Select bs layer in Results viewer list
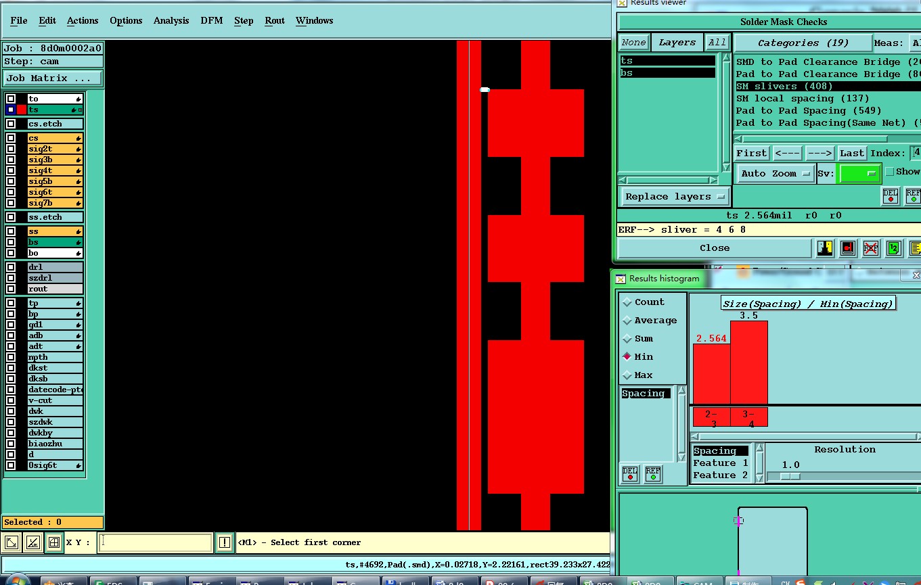 tap(668, 72)
